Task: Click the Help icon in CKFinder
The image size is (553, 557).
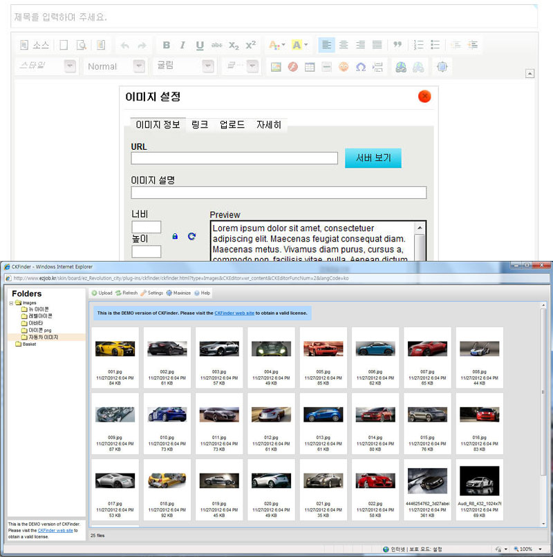Action: pyautogui.click(x=201, y=293)
